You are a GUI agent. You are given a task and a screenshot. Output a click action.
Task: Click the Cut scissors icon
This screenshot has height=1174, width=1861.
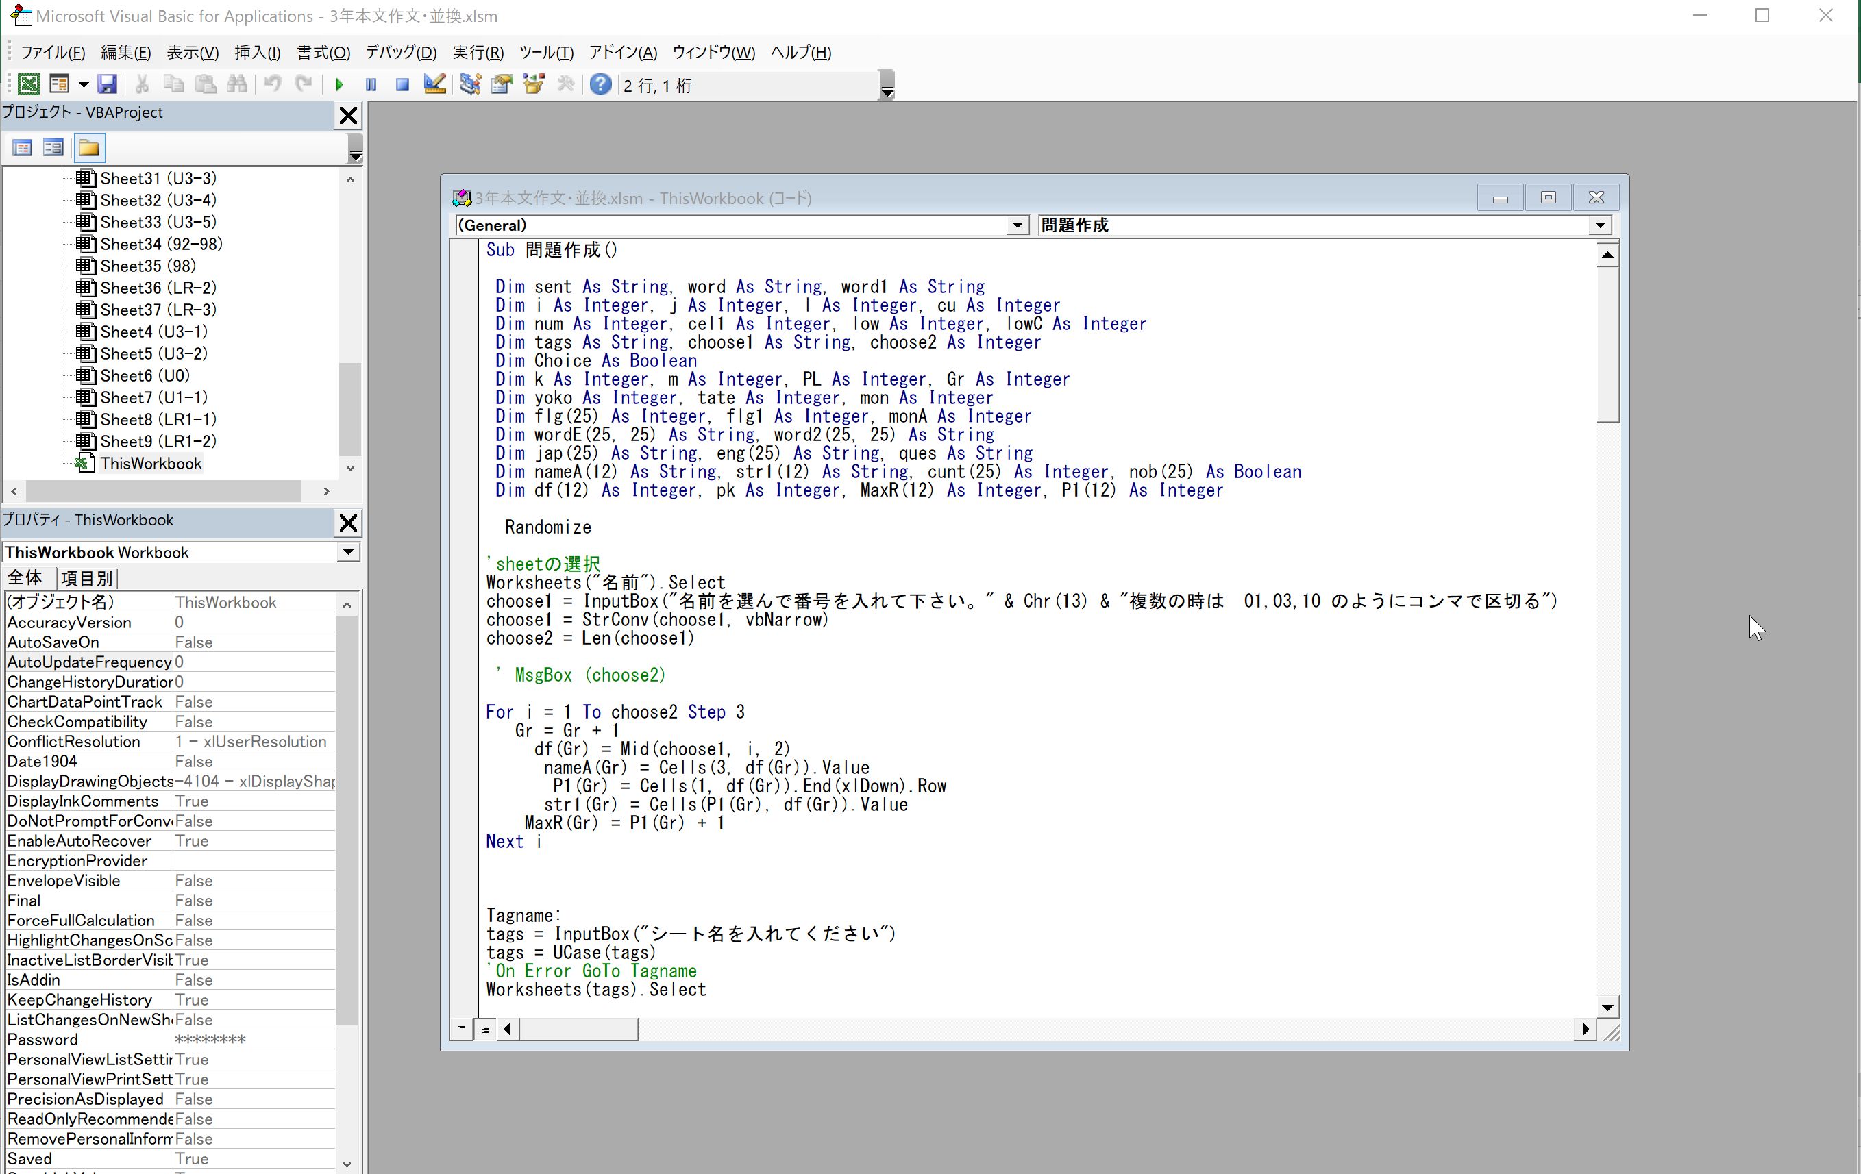[143, 84]
